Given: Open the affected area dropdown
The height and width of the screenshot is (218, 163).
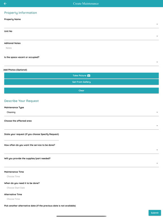Looking at the screenshot, I should click(81, 126).
